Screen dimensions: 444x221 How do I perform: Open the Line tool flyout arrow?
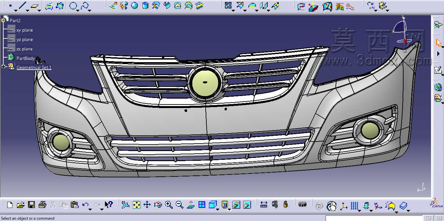[28, 10]
